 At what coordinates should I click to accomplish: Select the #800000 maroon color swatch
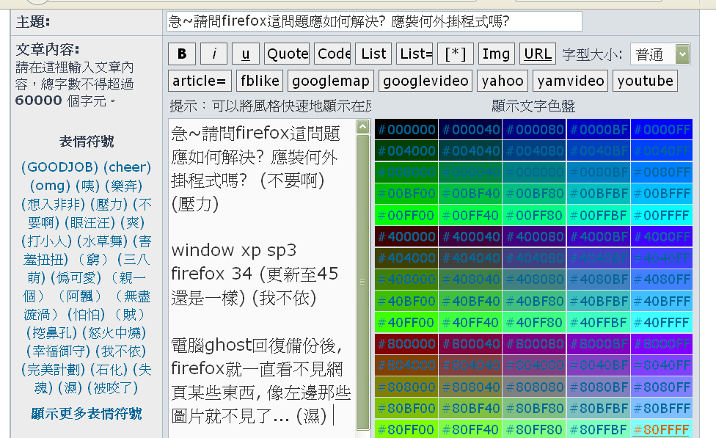click(407, 343)
